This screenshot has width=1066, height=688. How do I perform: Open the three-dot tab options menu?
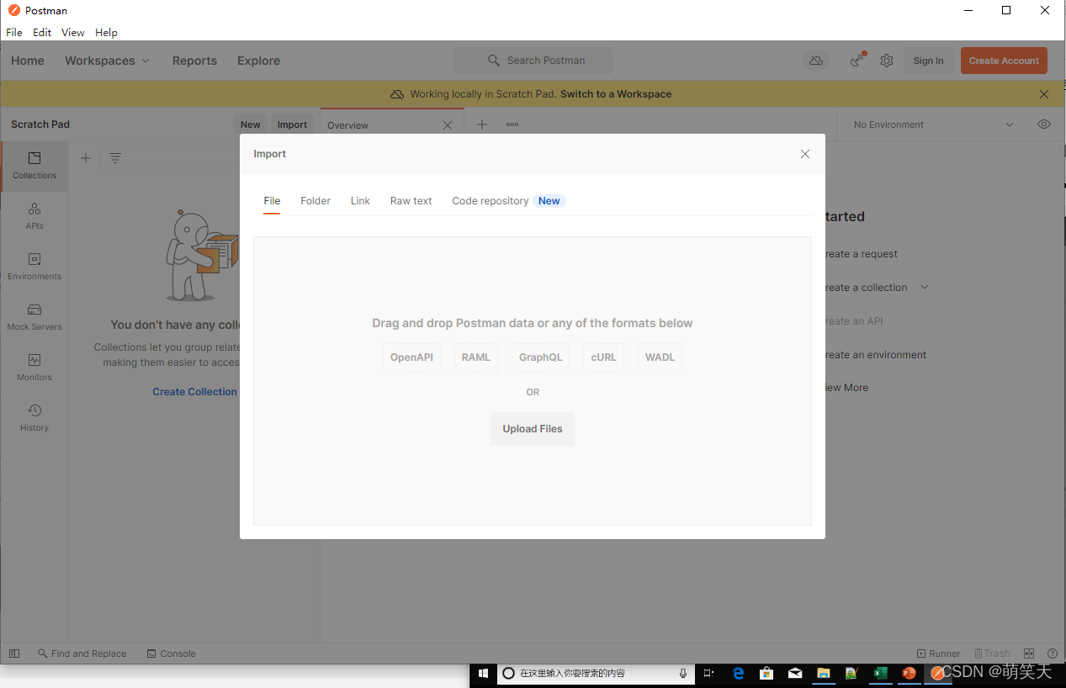point(512,124)
